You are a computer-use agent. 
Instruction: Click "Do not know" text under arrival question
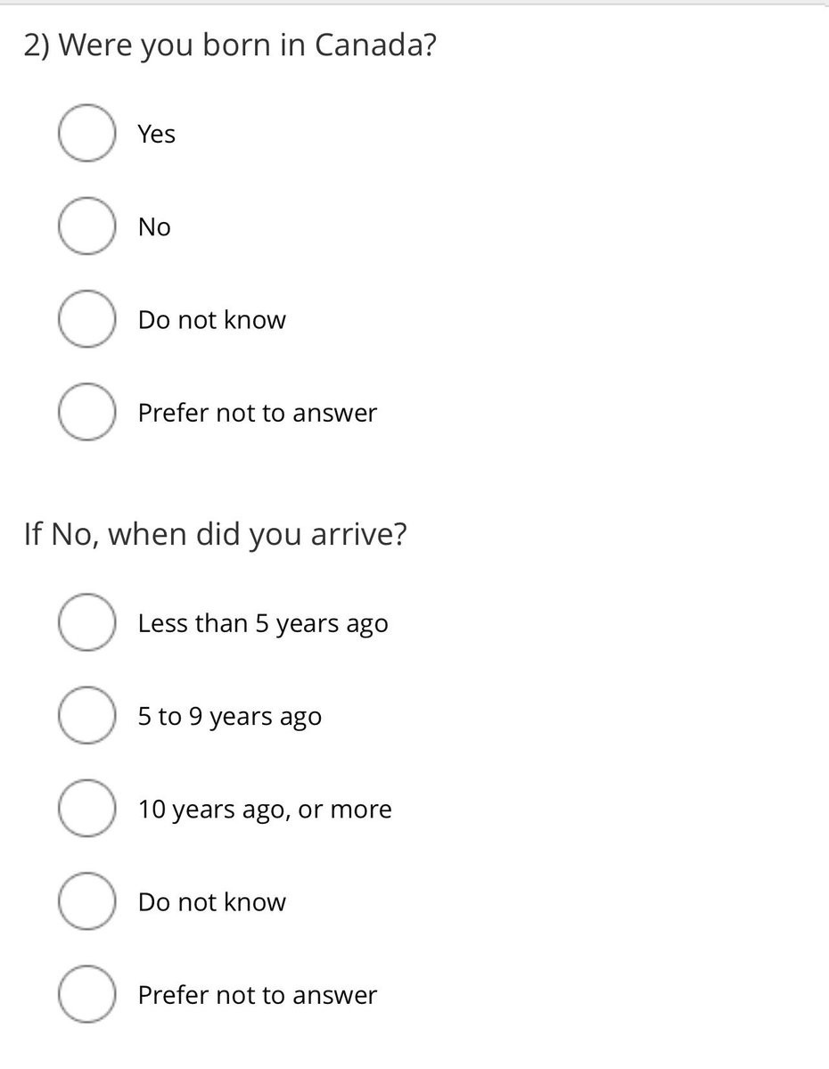click(212, 902)
